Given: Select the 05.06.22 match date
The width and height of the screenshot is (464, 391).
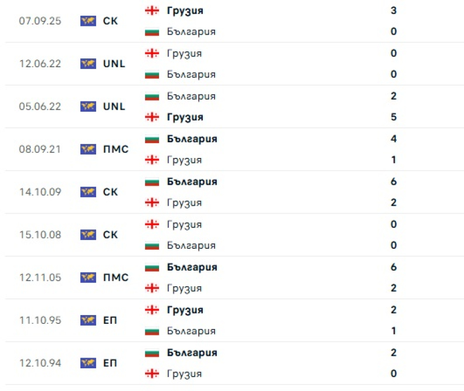Looking at the screenshot, I should click(40, 107).
